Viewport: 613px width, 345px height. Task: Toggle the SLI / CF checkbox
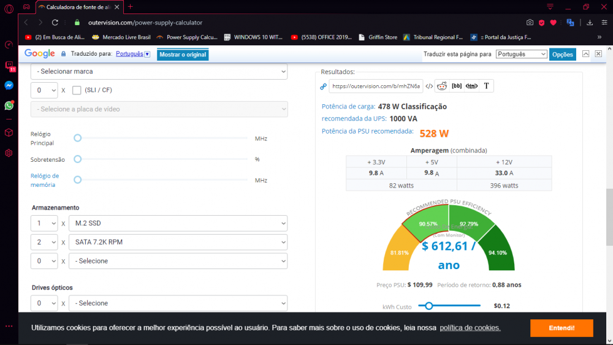77,90
